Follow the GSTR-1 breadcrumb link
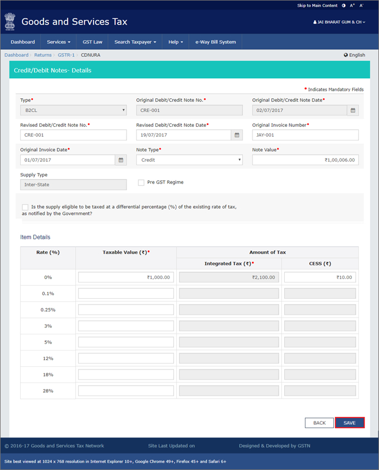The height and width of the screenshot is (470, 379). 66,55
